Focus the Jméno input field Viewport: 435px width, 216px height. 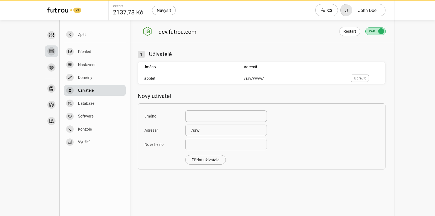coord(226,116)
